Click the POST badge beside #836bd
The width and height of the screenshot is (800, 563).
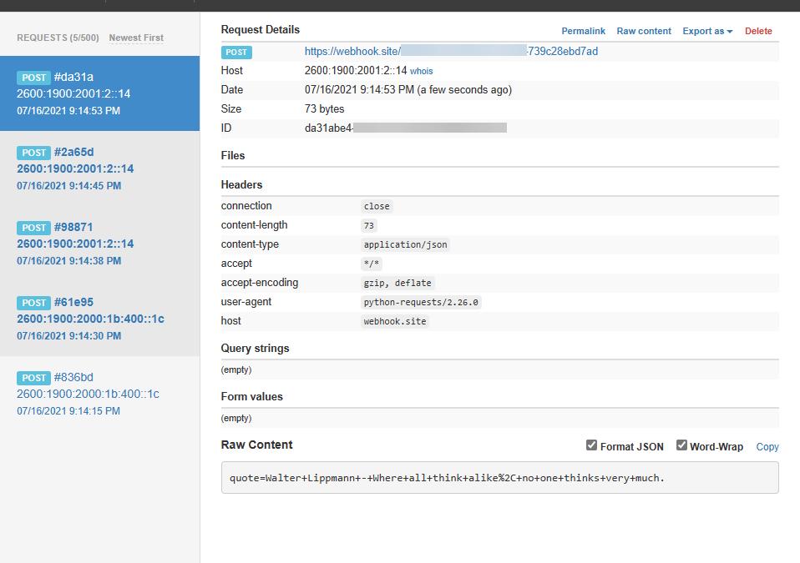(34, 378)
